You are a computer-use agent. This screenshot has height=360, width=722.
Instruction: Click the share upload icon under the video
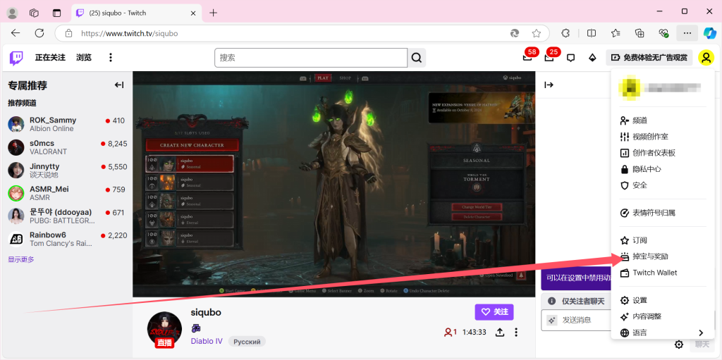click(500, 332)
